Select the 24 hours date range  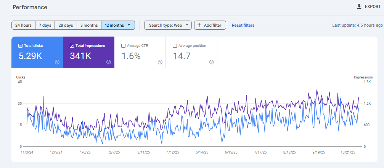(x=23, y=26)
